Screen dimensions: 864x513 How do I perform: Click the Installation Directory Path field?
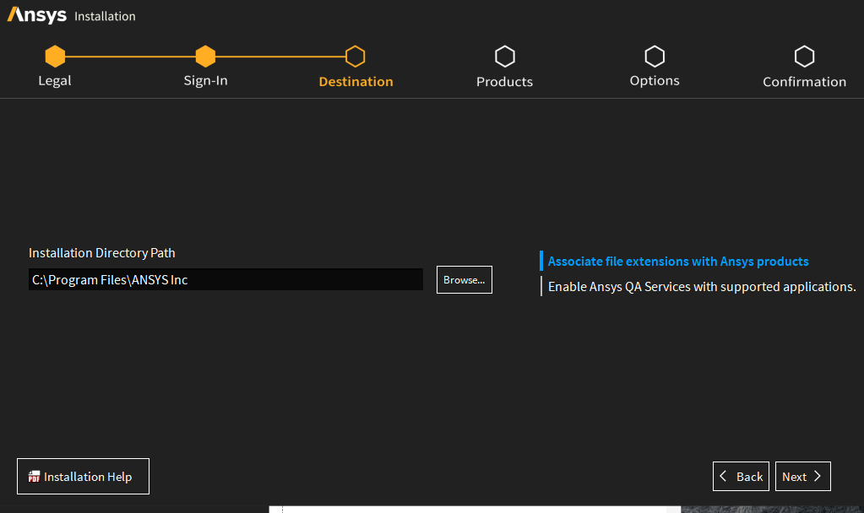[x=226, y=280]
